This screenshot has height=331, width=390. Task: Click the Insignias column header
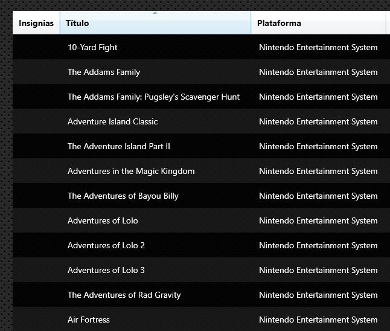(x=36, y=23)
